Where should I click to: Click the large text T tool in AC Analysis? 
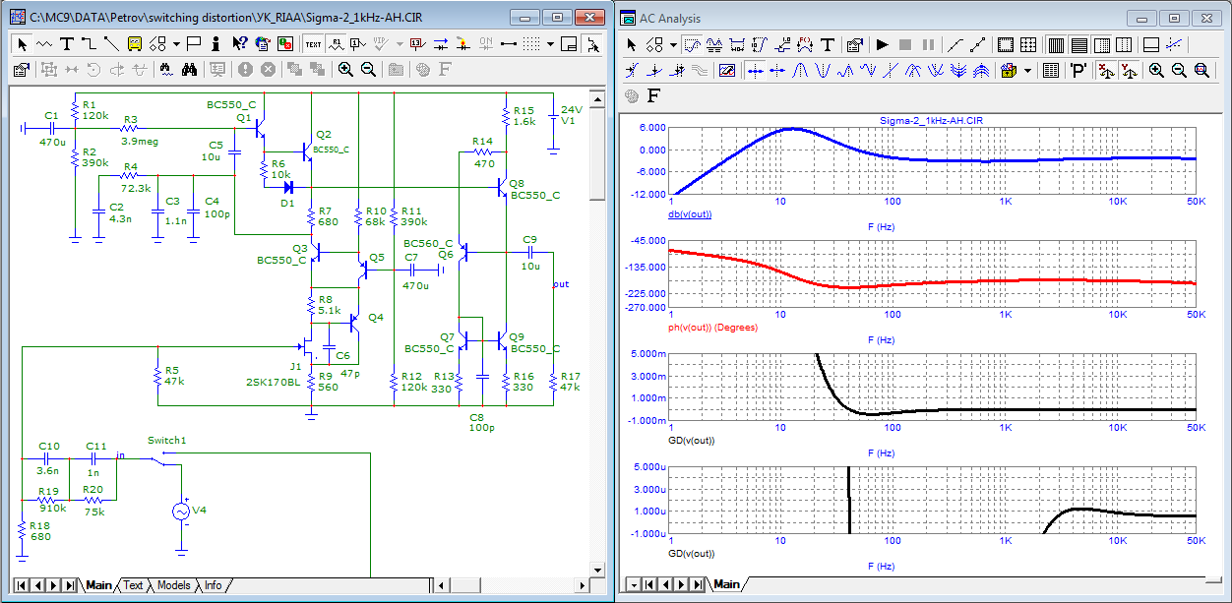(828, 44)
